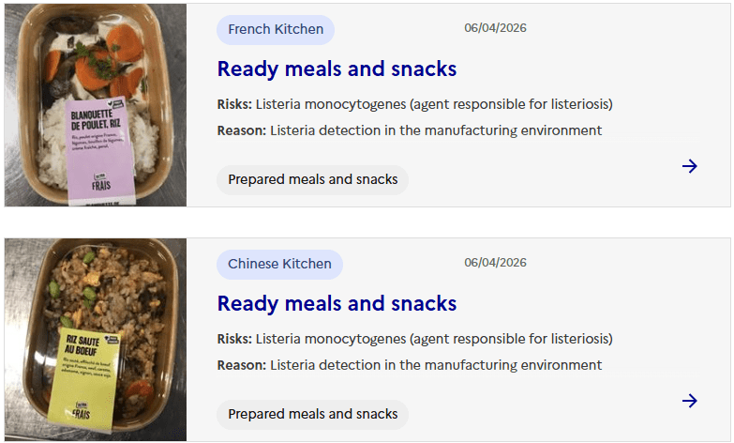Click the Prepared meals chip in the French Kitchen card
734x443 pixels.
[312, 179]
